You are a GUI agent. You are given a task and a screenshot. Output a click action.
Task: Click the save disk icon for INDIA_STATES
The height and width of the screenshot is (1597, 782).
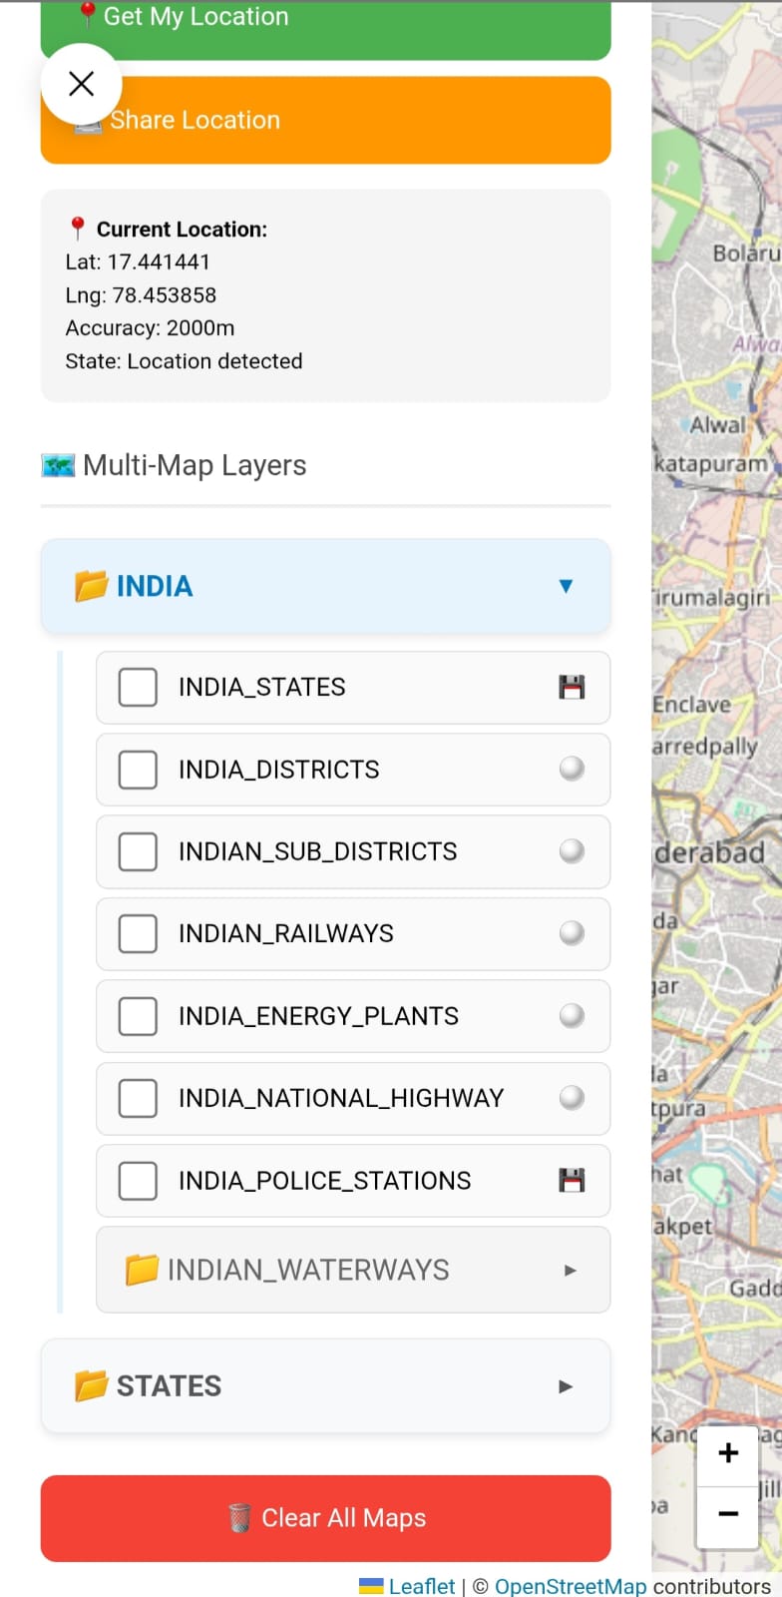(x=572, y=687)
